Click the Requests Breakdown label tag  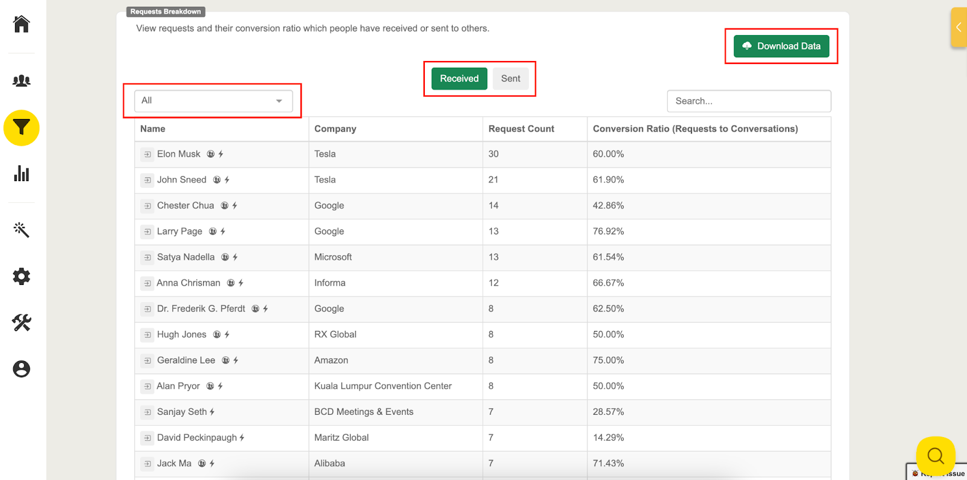(166, 11)
